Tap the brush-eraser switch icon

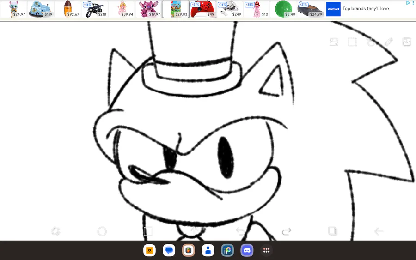point(56,231)
